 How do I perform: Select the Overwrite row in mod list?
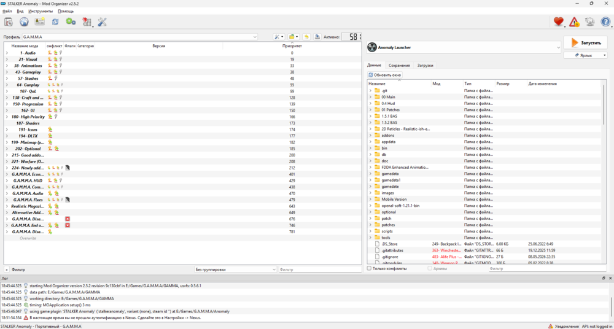click(x=182, y=238)
